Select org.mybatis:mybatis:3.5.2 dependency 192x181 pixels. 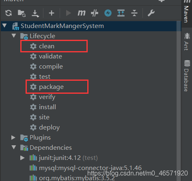[77, 178]
